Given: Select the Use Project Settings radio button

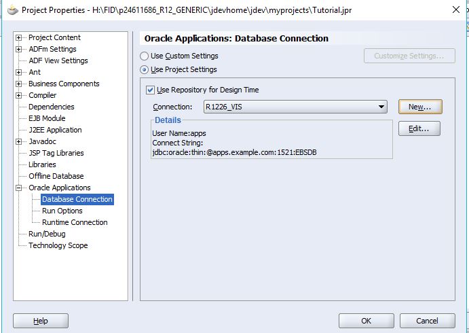Looking at the screenshot, I should coord(144,70).
